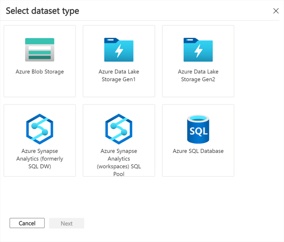Click the Azure Blob Storage icon
Image resolution: width=284 pixels, height=242 pixels.
[40, 50]
